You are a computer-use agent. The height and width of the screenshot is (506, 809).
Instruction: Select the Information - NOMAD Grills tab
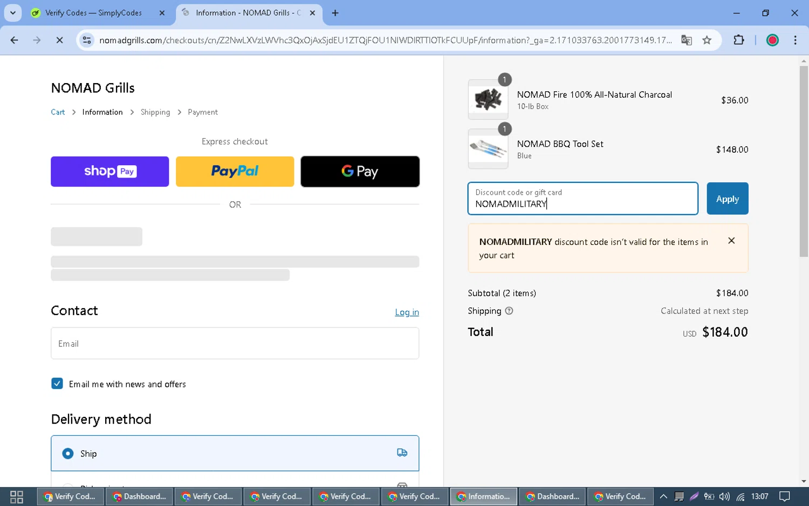[x=248, y=13]
